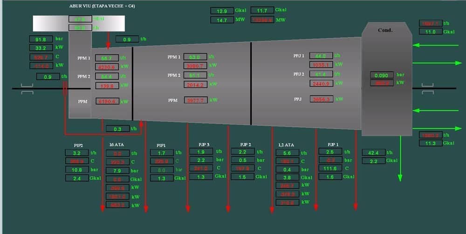This screenshot has width=466, height=234.
Task: Select the 0.090 bar condenser pressure
Action: coord(382,75)
